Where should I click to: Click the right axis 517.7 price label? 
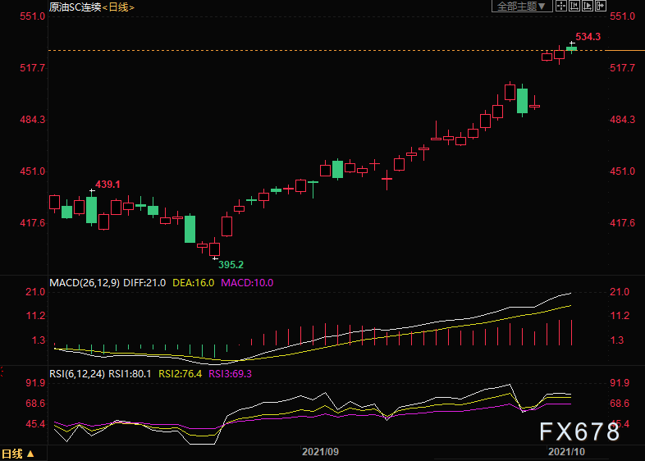tap(622, 68)
